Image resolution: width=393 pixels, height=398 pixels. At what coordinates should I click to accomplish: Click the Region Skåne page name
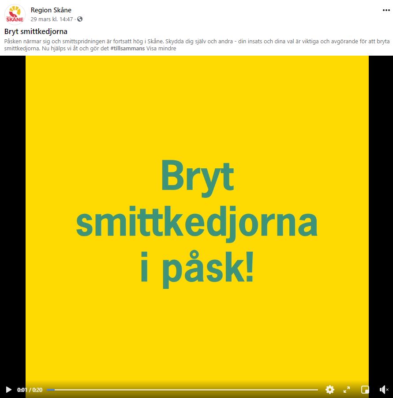[x=51, y=10]
